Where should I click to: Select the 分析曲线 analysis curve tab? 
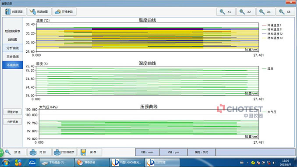[x=13, y=48]
